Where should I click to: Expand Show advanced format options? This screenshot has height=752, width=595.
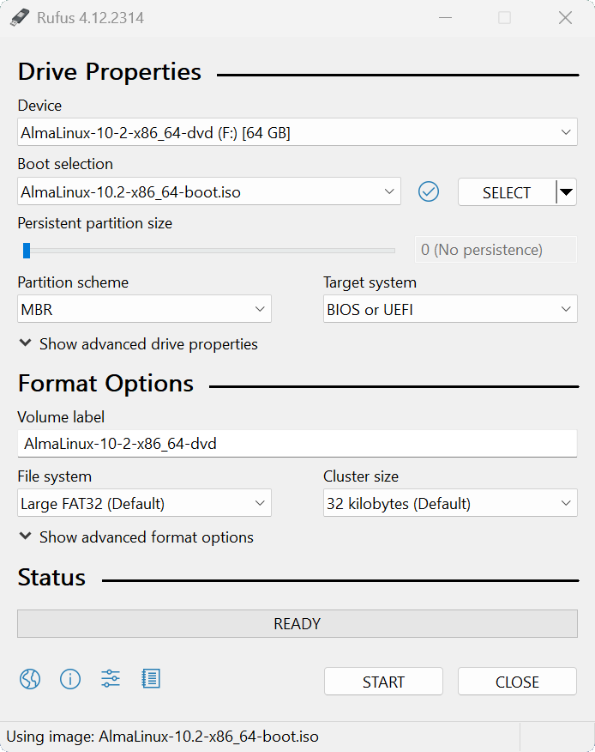click(136, 537)
